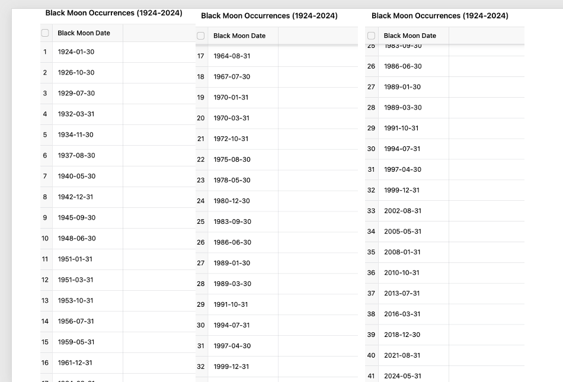Toggle select-all checkbox in middle table
Image resolution: width=563 pixels, height=382 pixels.
201,36
